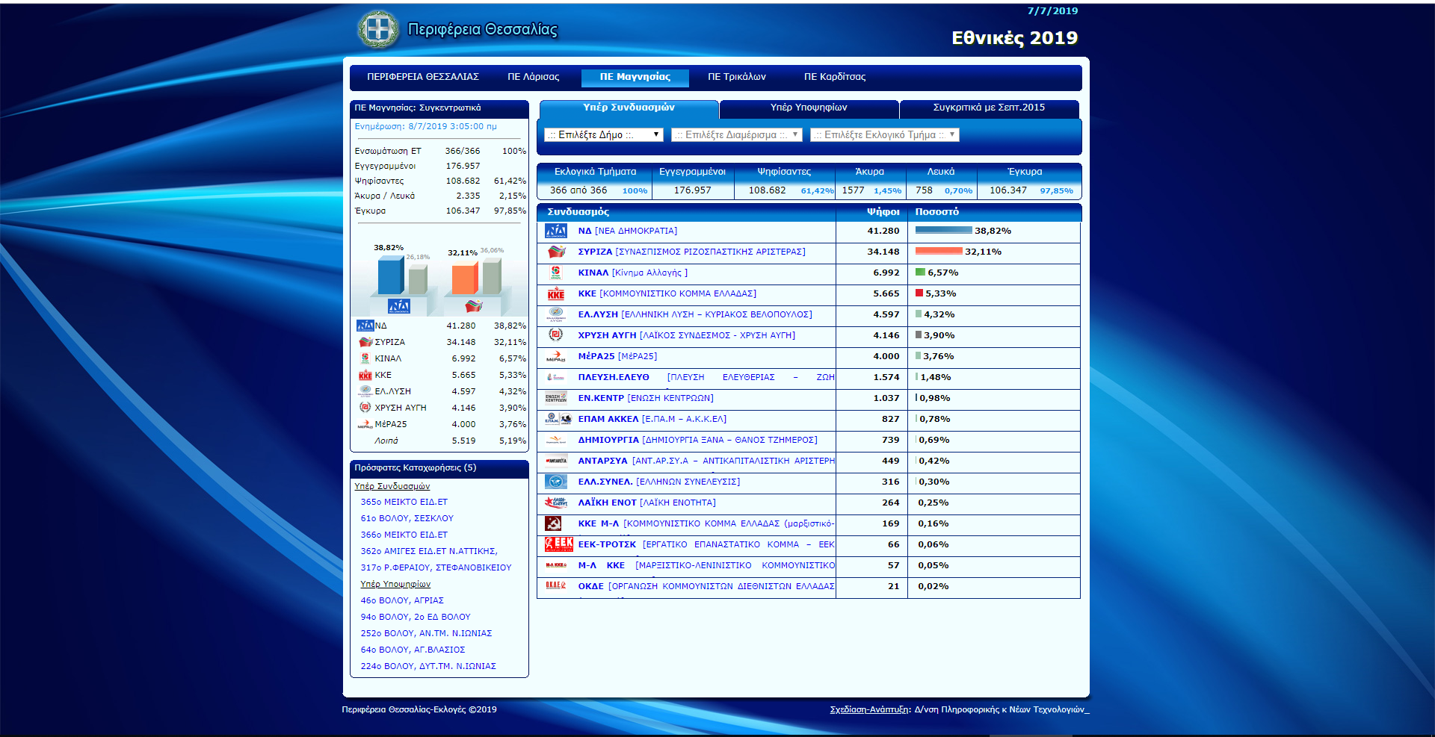Click the ΚΙΝΑΛ party logo in results table
1435x737 pixels.
click(555, 273)
